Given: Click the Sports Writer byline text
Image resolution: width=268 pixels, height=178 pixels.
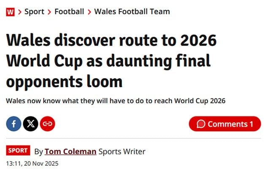Looking at the screenshot, I should [x=122, y=151].
